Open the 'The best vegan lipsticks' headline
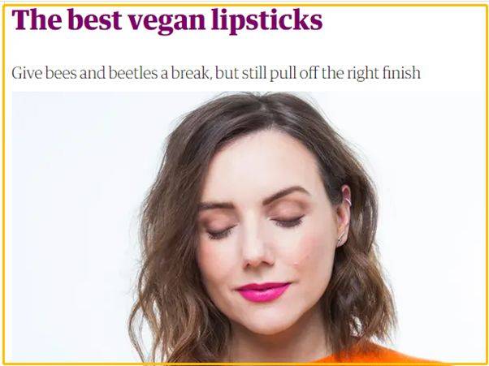 167,21
